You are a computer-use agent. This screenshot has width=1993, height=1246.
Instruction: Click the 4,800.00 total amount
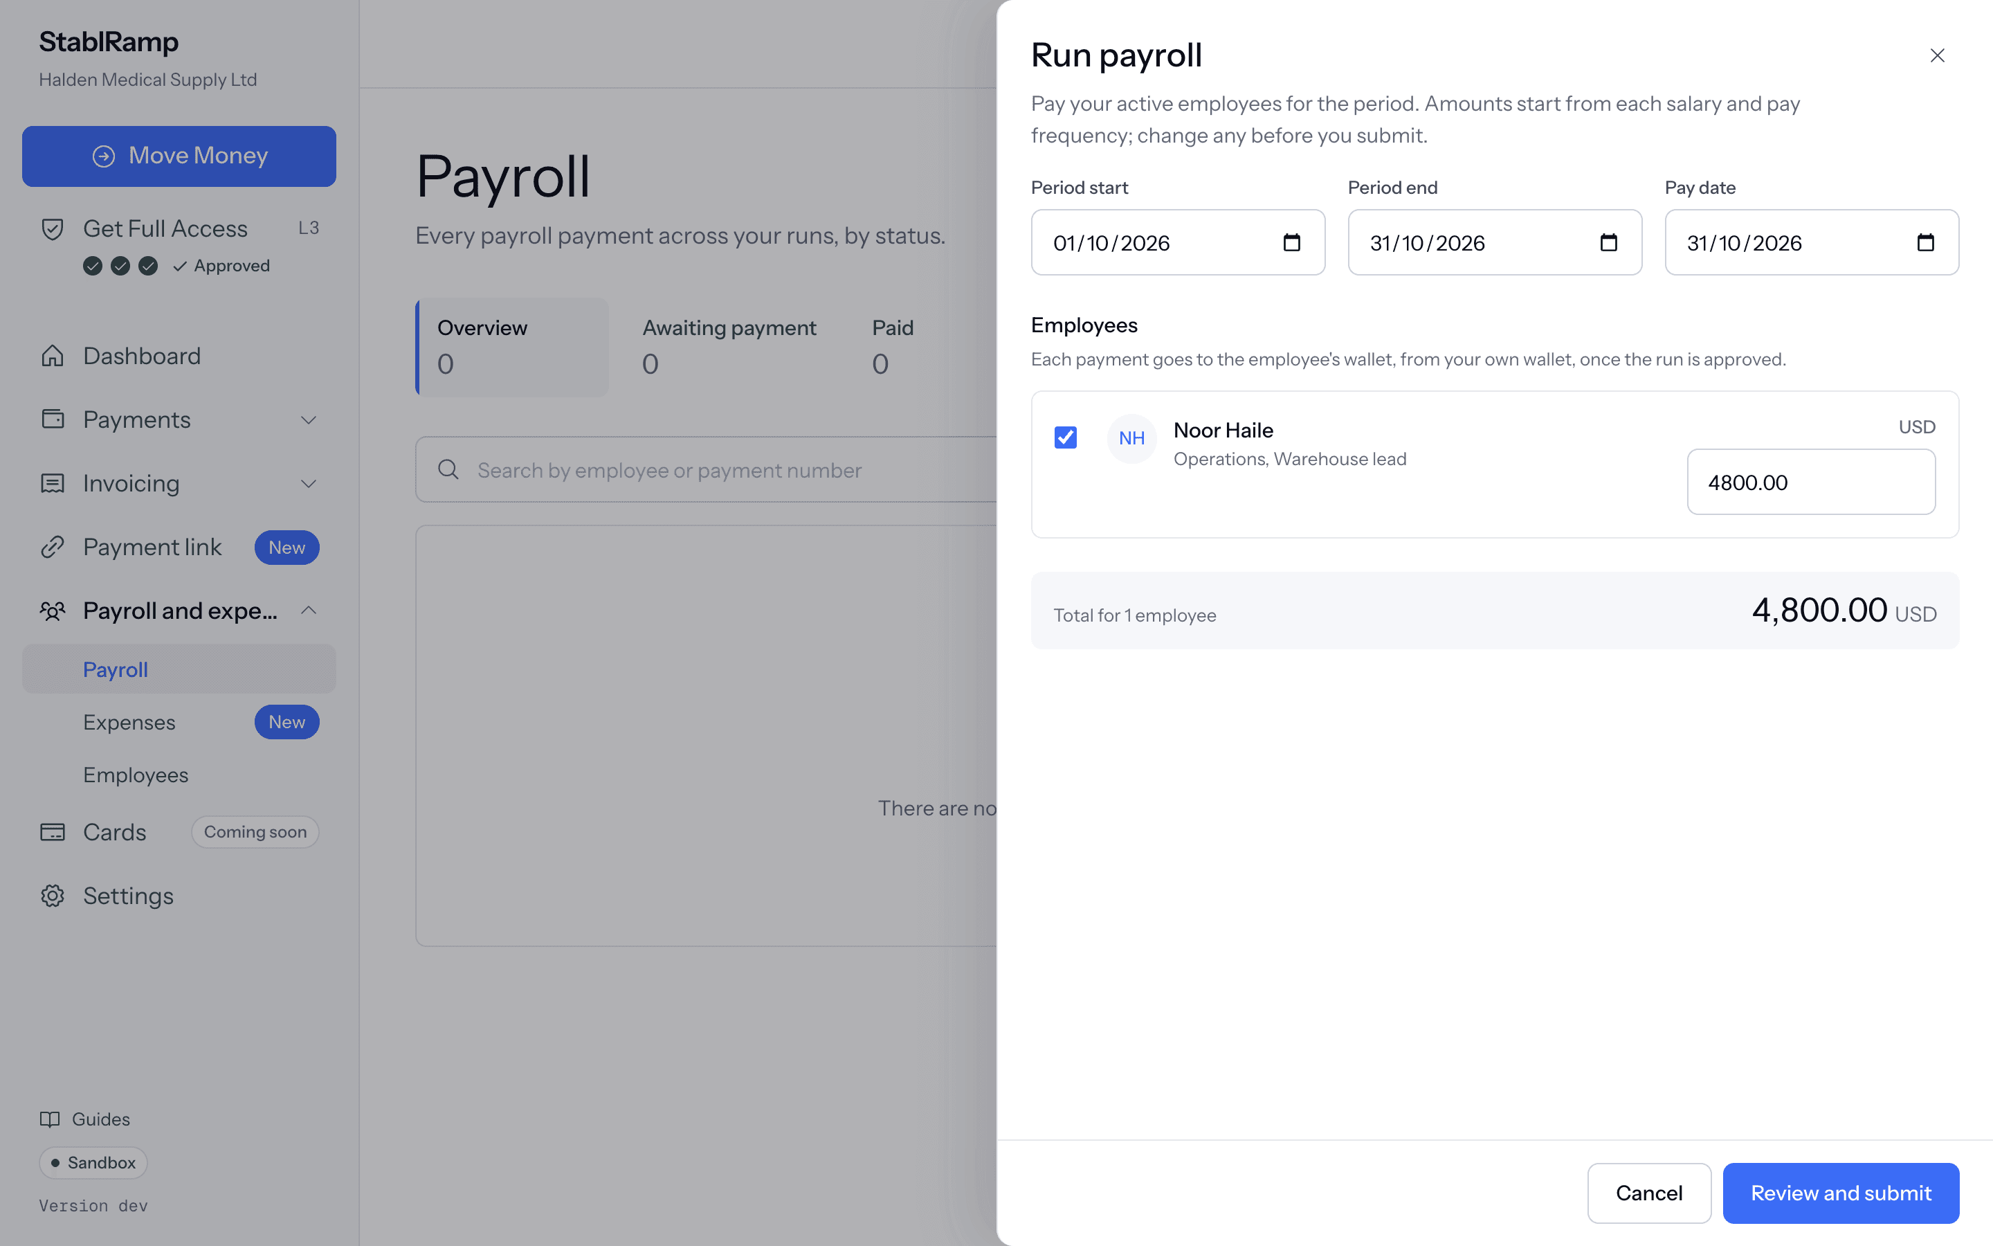tap(1819, 611)
